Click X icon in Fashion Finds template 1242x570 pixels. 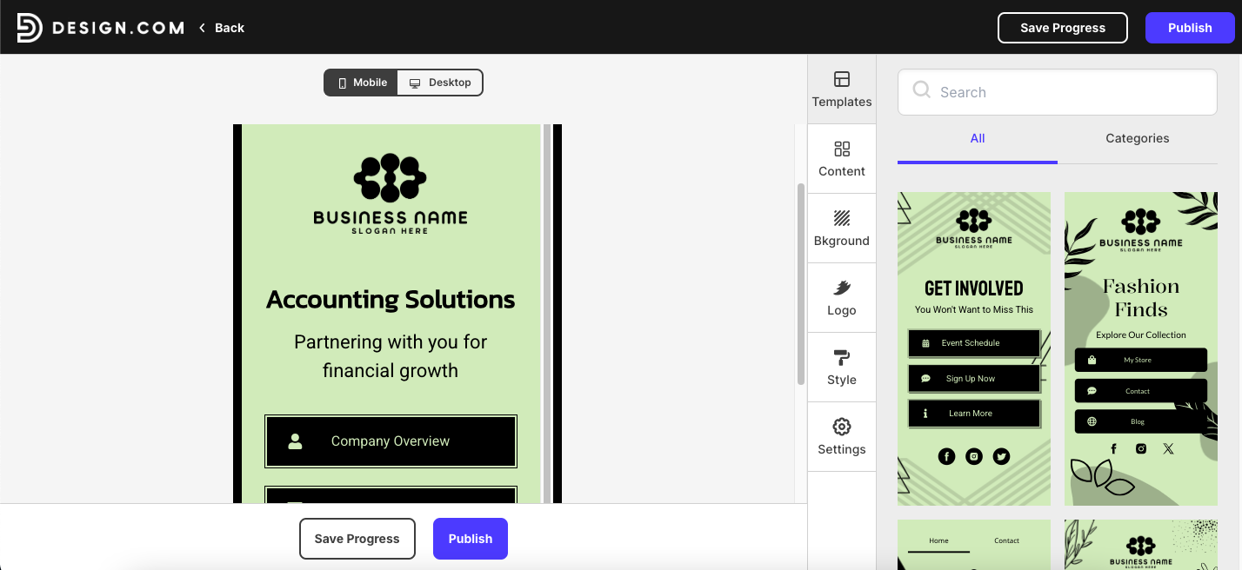(x=1168, y=448)
